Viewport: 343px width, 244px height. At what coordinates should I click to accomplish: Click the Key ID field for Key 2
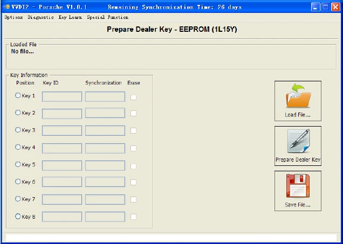click(x=62, y=114)
